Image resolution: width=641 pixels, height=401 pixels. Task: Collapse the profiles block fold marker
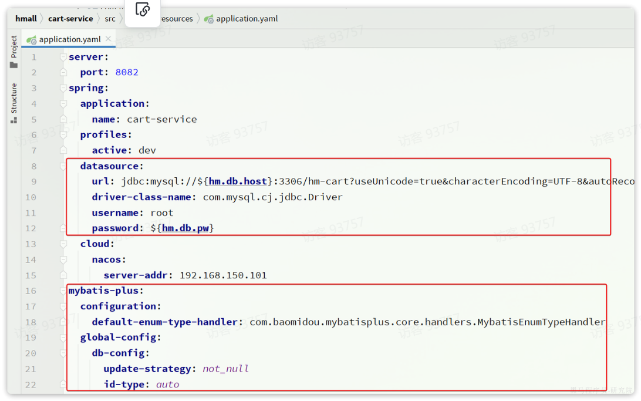point(63,135)
